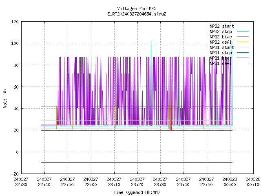Click the y-axis tick value -20

(x=15, y=174)
